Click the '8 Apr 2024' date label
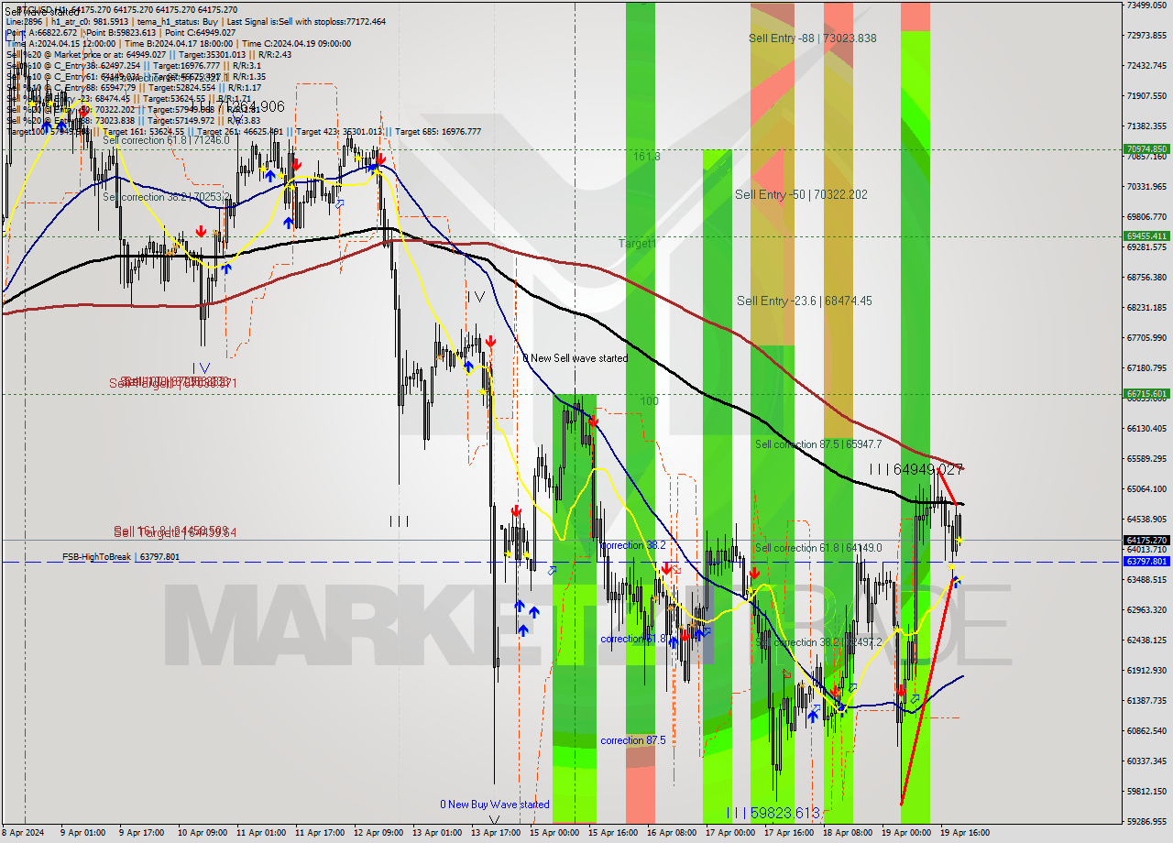Screen dimensions: 1173x843 [23, 833]
